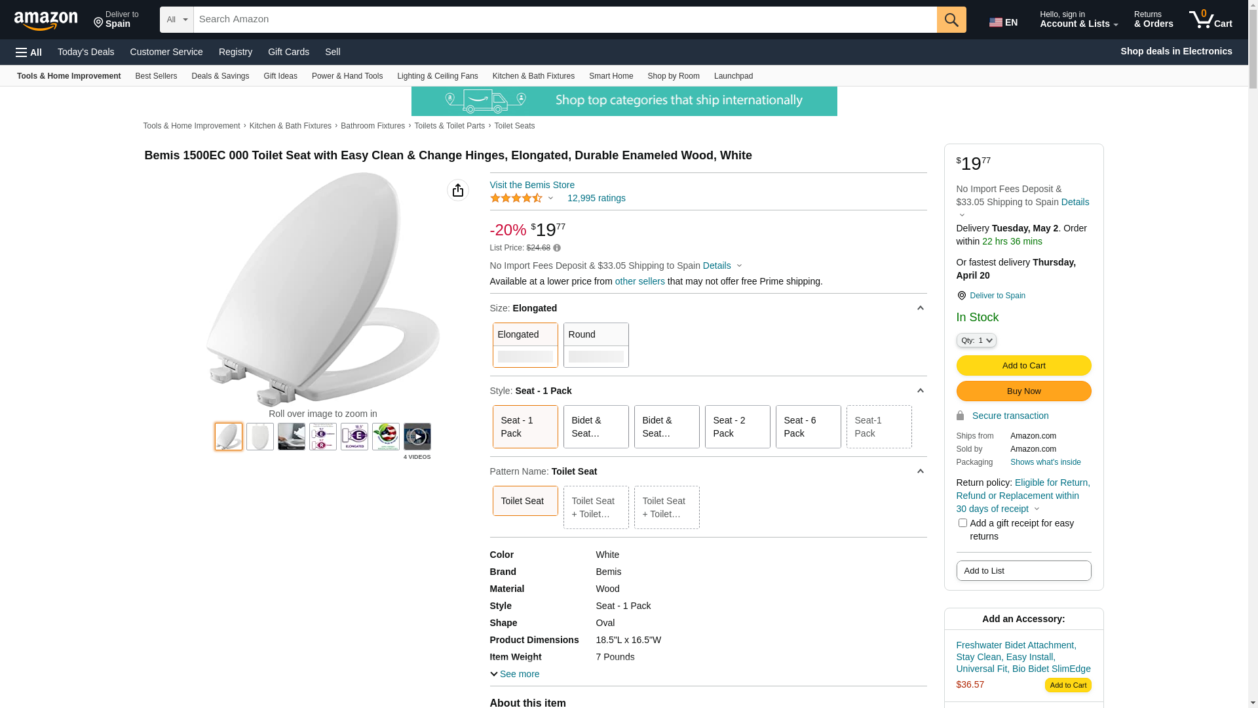Viewport: 1258px width, 708px height.
Task: Play the product video thumbnail
Action: pos(417,437)
